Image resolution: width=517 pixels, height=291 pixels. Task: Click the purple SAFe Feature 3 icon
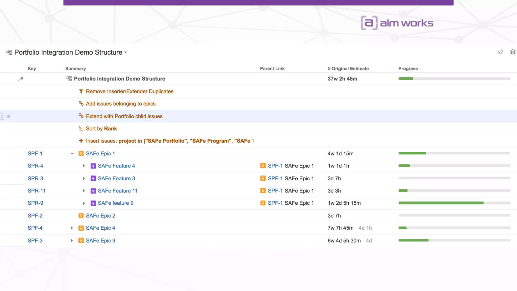[93, 178]
